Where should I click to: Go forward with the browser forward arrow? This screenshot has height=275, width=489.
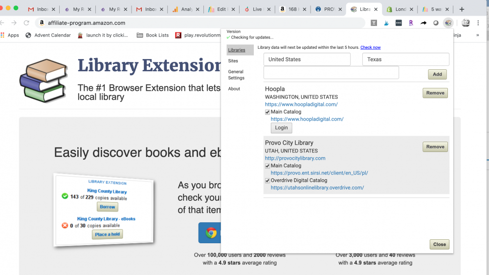pos(14,23)
